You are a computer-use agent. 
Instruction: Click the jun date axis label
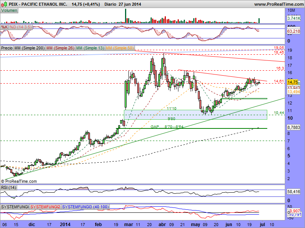pyautogui.click(x=229, y=225)
